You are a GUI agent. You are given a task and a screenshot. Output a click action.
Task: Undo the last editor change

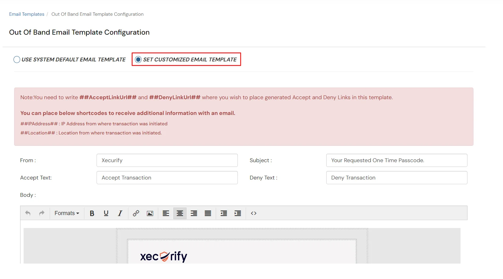coord(28,213)
